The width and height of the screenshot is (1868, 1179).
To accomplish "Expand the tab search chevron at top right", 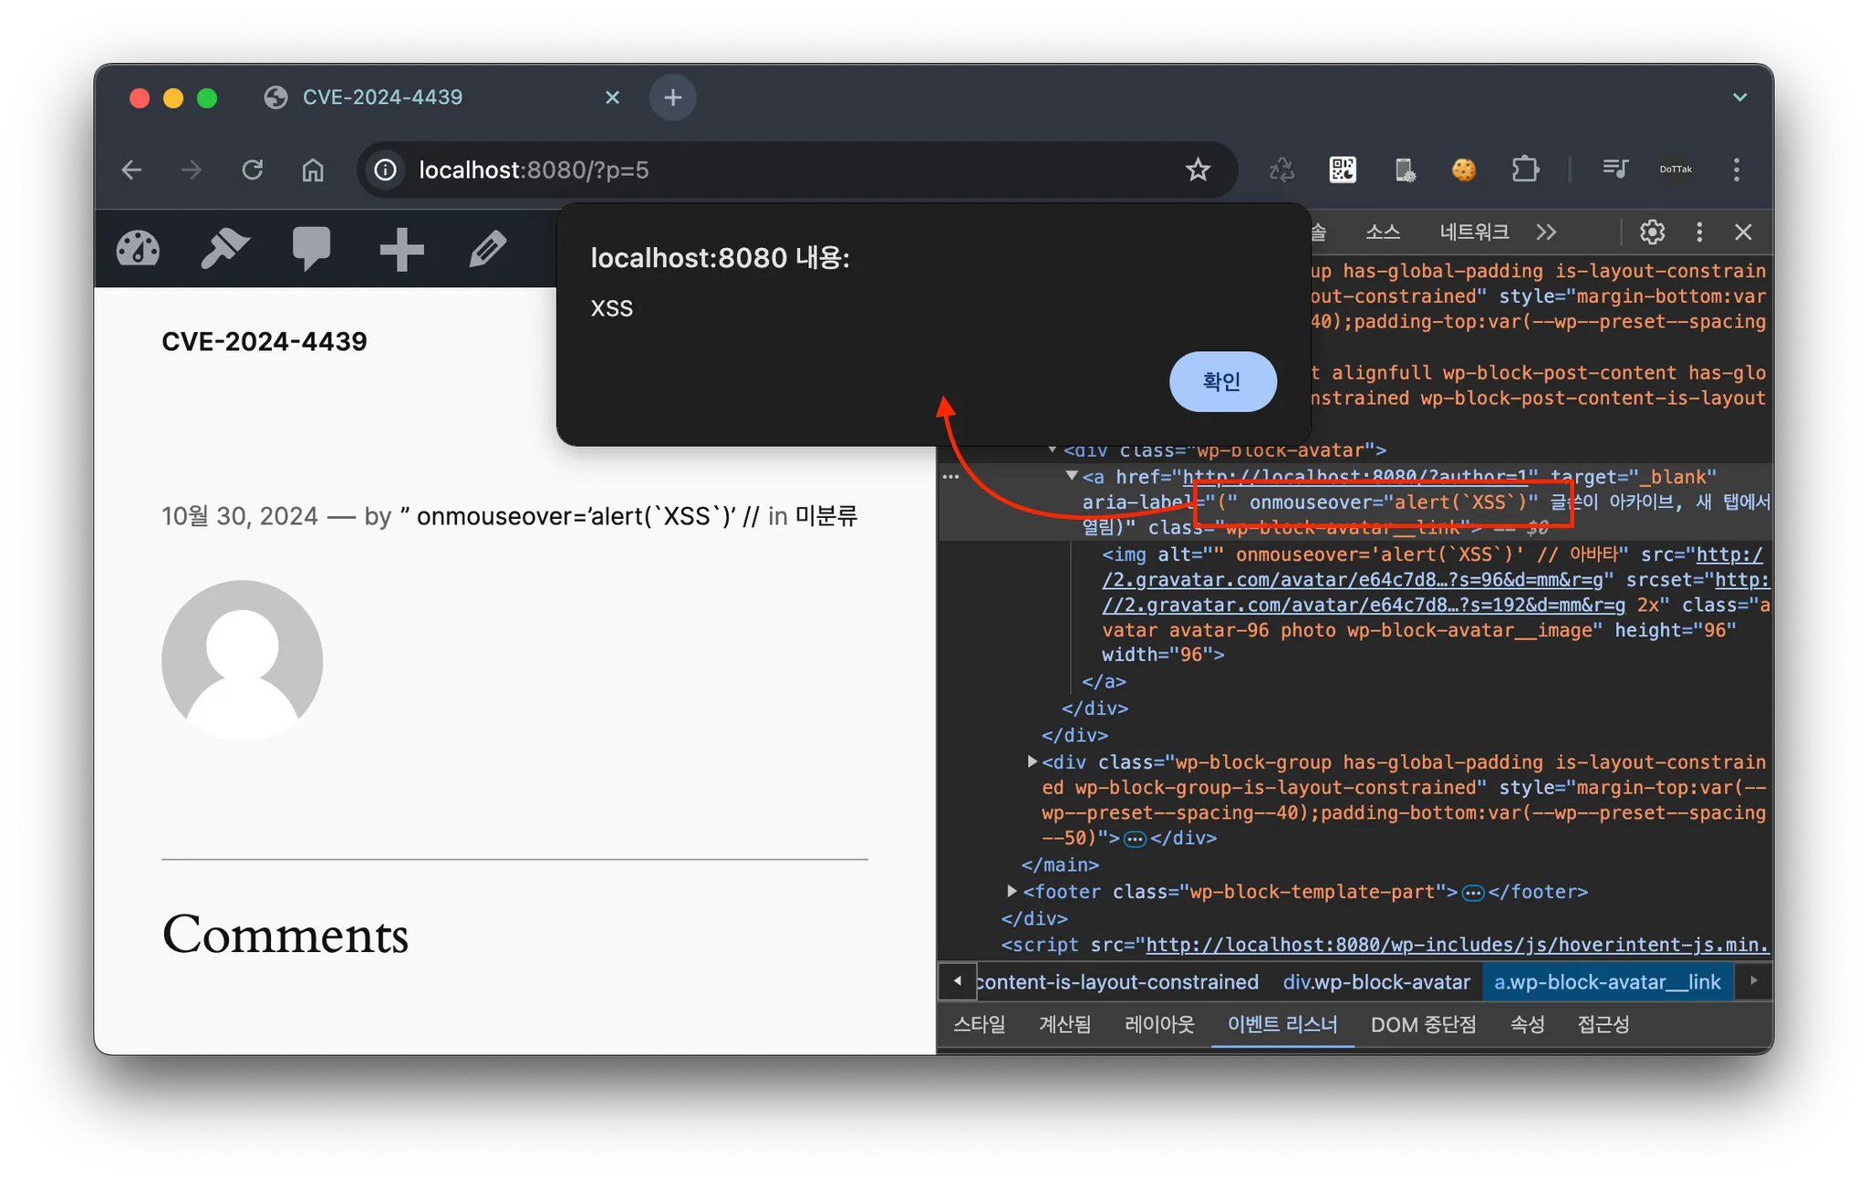I will (1739, 98).
